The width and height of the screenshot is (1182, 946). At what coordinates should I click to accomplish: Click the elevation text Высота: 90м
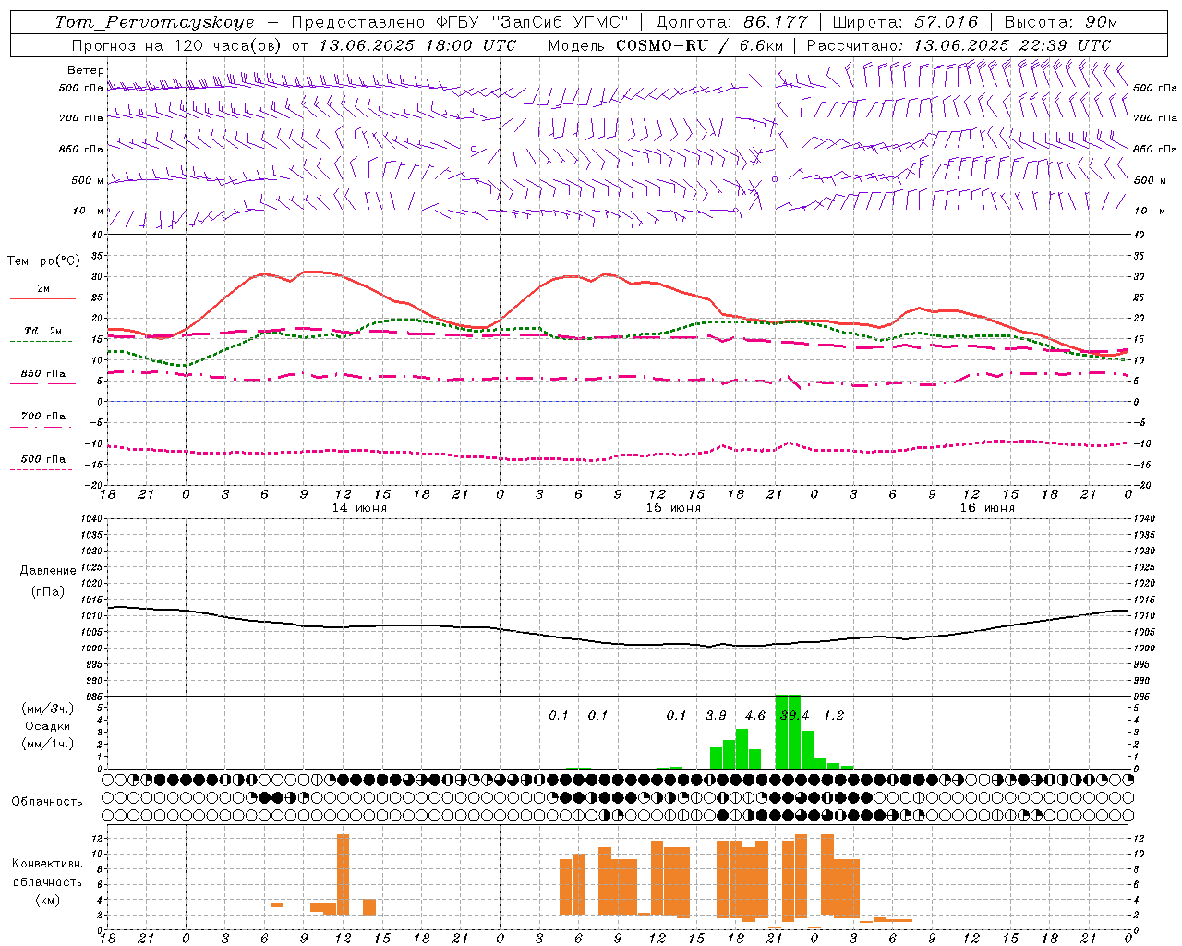[x=1060, y=22]
